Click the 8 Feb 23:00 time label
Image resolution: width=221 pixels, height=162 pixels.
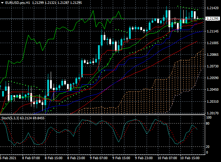click(x=76, y=158)
